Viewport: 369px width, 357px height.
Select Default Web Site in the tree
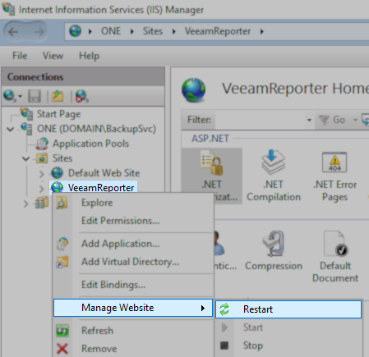[104, 173]
